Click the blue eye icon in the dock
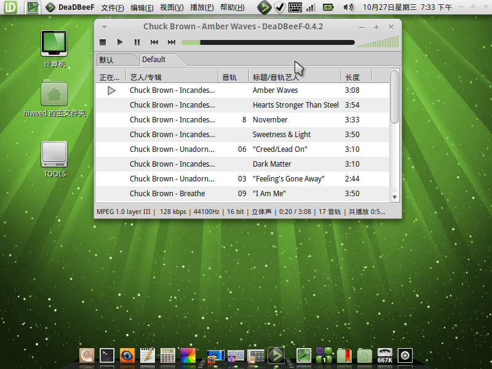This screenshot has width=492, height=369. 127,355
